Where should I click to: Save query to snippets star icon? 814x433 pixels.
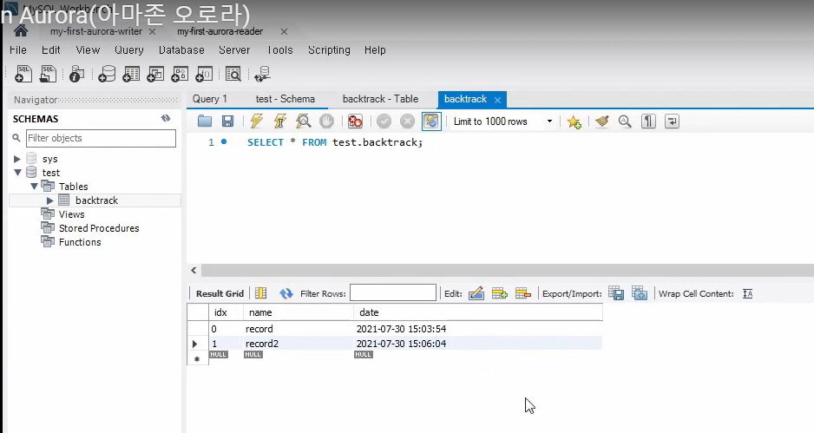[574, 122]
